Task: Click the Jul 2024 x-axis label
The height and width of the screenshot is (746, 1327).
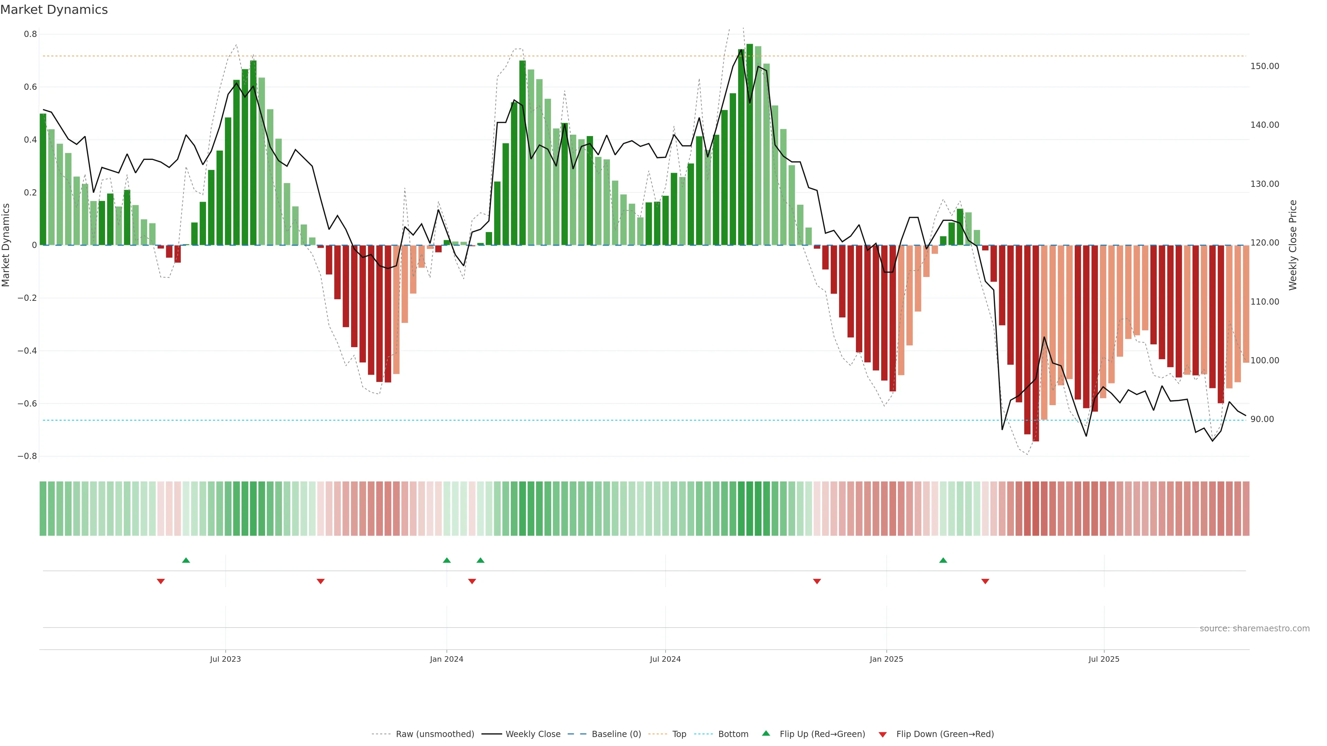Action: pos(665,659)
